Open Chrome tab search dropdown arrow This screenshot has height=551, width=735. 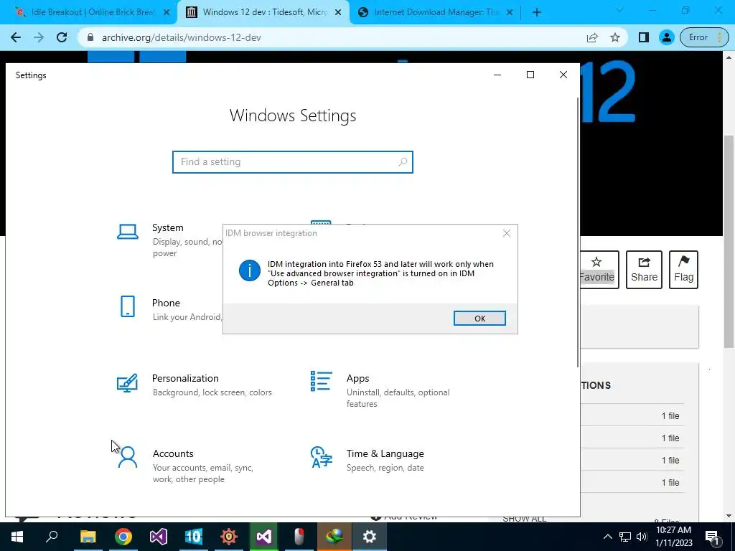click(619, 11)
